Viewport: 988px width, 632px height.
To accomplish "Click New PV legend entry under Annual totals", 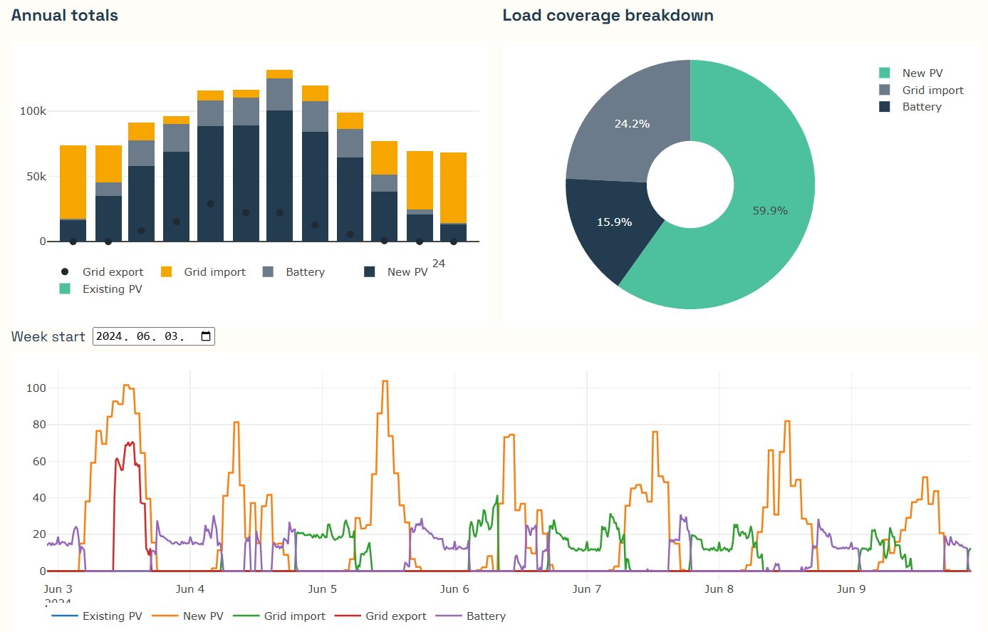I will pos(407,272).
